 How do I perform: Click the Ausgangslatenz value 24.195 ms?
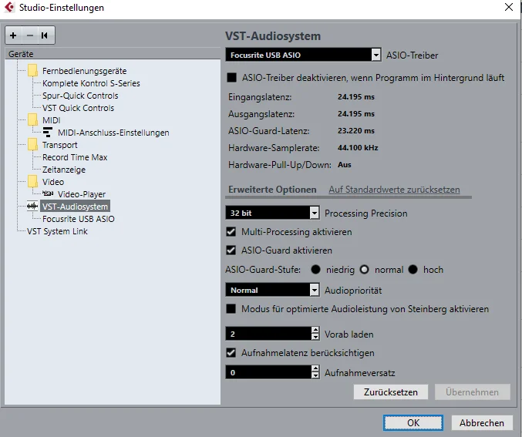[x=356, y=114]
